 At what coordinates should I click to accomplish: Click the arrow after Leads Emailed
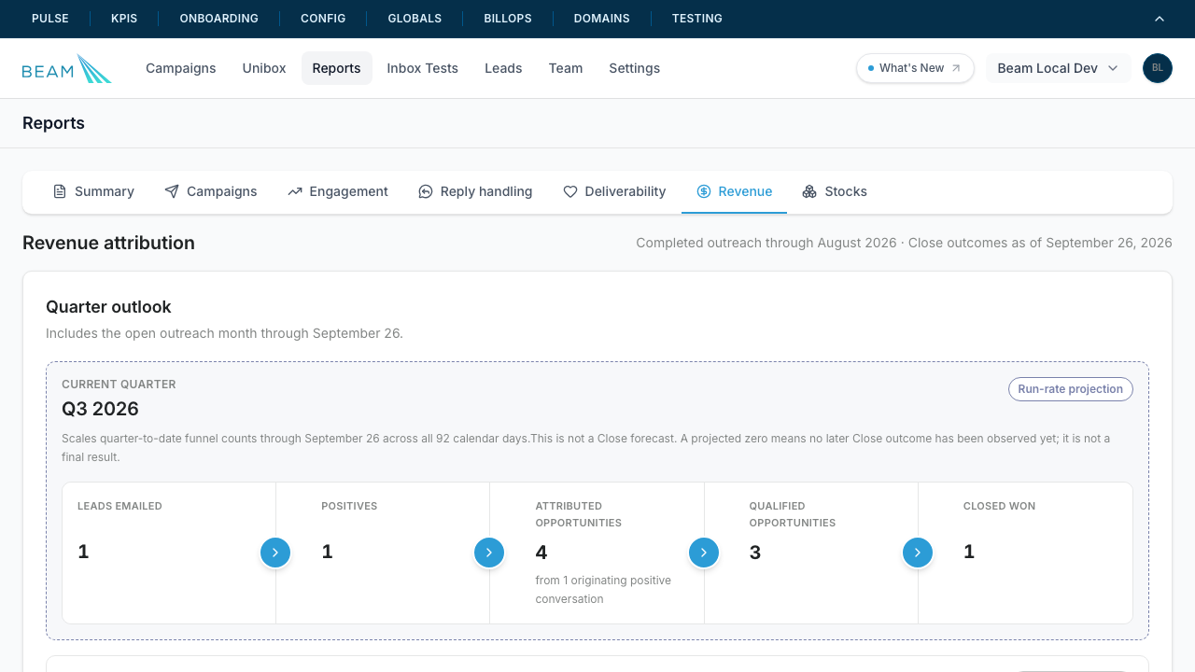[275, 553]
